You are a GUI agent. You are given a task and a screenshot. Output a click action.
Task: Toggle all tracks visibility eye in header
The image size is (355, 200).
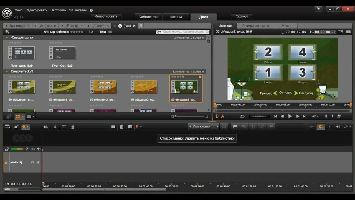(x=33, y=149)
